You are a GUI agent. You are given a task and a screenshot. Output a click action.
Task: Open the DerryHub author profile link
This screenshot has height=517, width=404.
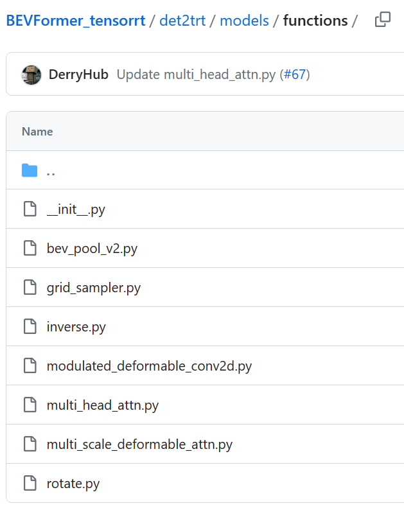coord(78,74)
